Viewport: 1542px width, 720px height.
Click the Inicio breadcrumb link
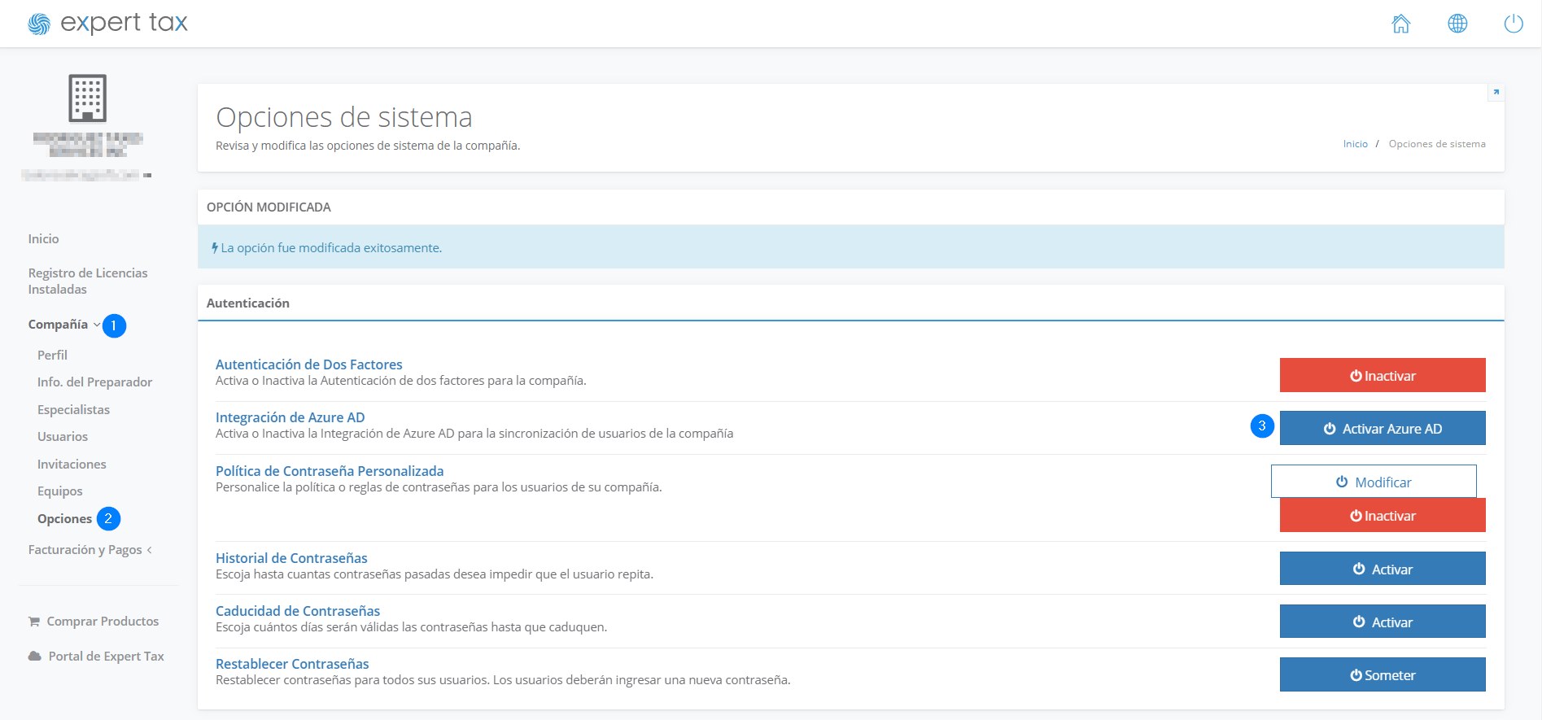1355,144
